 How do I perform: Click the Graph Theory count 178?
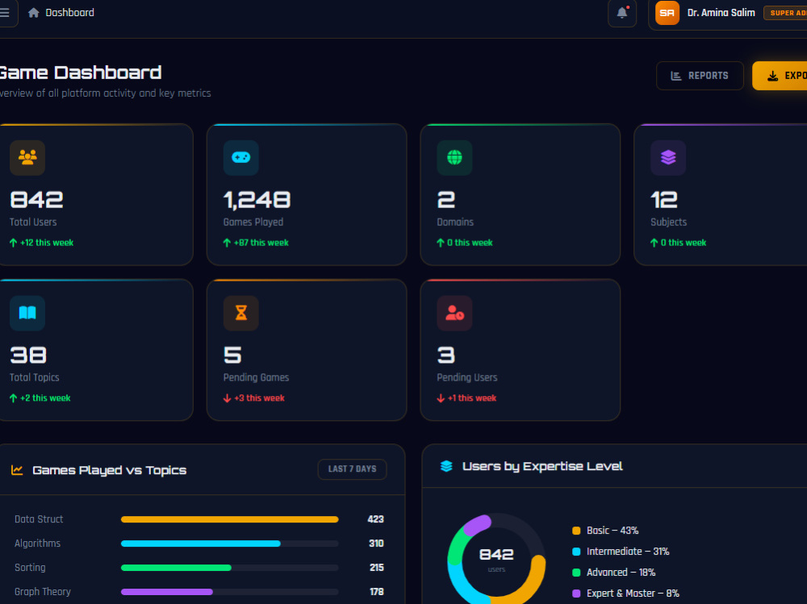click(x=377, y=592)
